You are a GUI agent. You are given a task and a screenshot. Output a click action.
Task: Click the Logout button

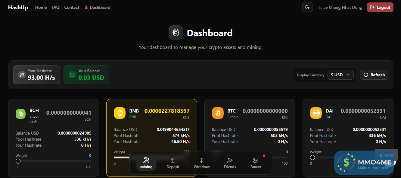[380, 7]
